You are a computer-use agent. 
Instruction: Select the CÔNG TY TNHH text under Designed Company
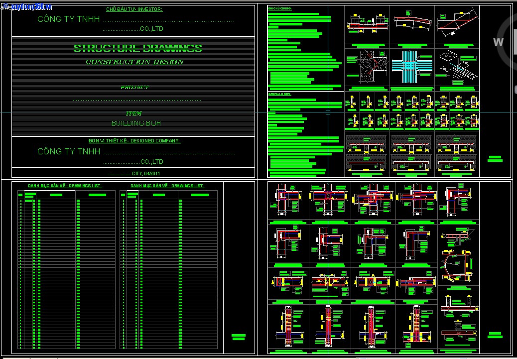[69, 151]
